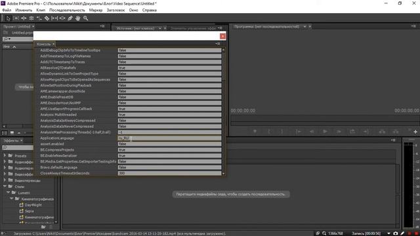Select the Rolling Edit tool
The height and width of the screenshot is (236, 420).
(x=31, y=18)
